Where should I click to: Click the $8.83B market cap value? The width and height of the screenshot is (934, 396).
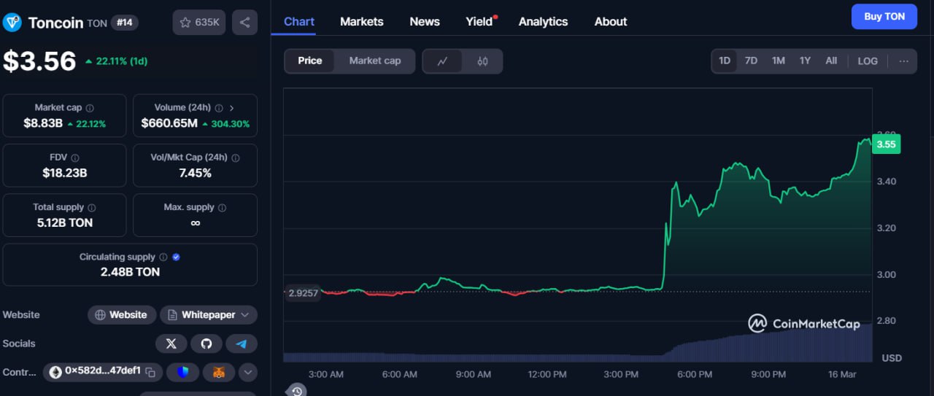pos(42,123)
